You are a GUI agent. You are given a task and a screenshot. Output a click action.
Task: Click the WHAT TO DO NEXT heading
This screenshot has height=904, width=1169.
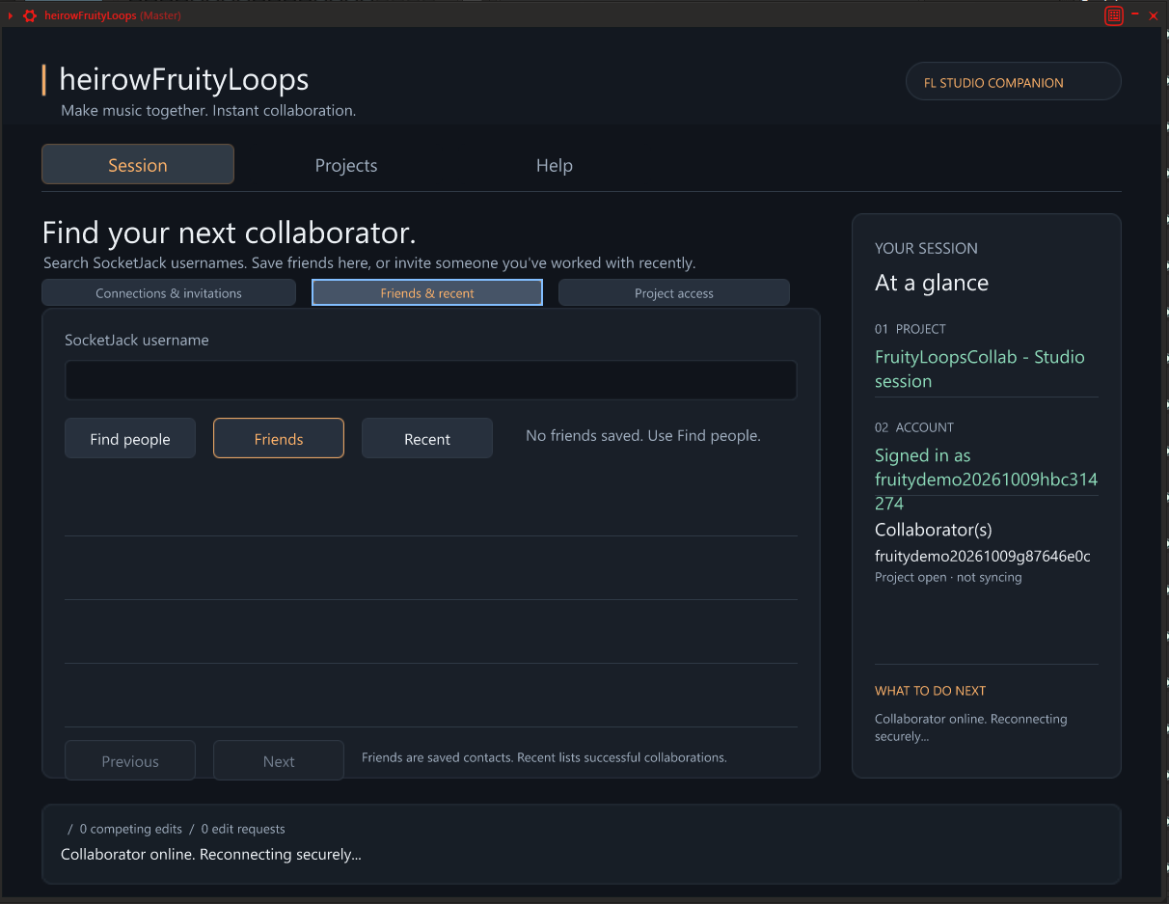930,691
